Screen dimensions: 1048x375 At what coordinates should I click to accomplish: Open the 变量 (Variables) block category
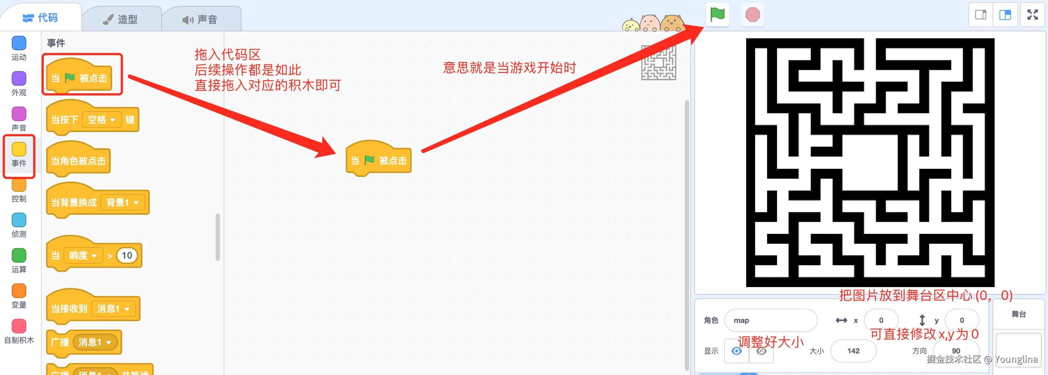coord(19,296)
